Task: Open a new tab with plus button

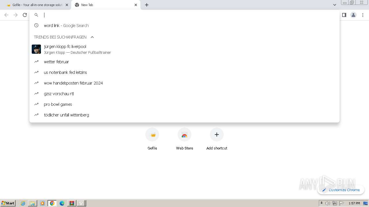Action: [x=147, y=5]
